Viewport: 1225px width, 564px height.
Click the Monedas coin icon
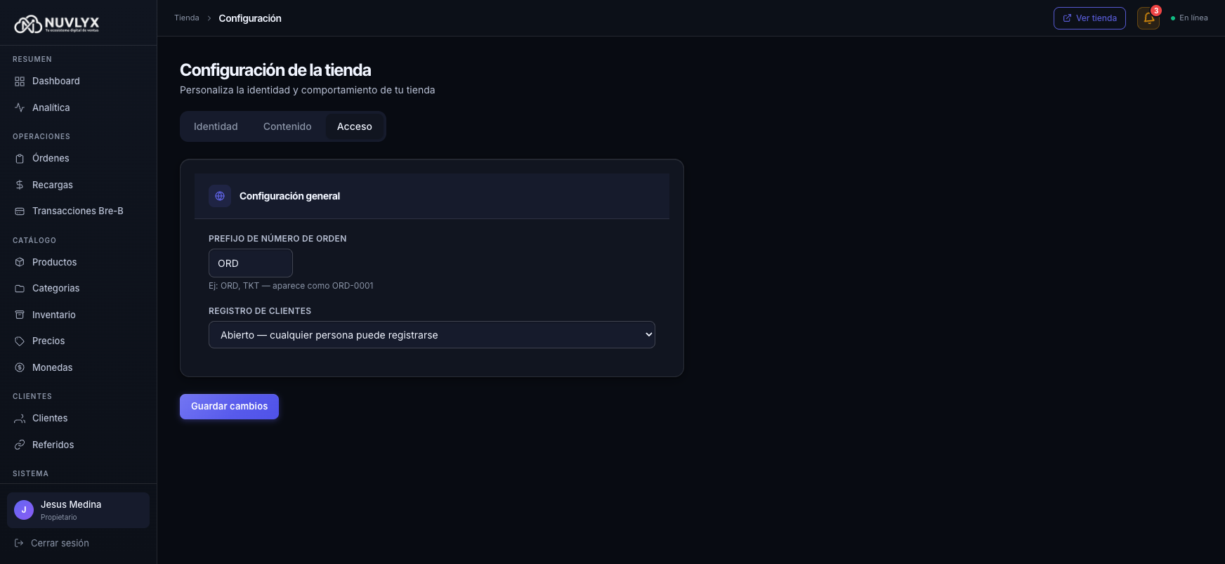click(20, 367)
